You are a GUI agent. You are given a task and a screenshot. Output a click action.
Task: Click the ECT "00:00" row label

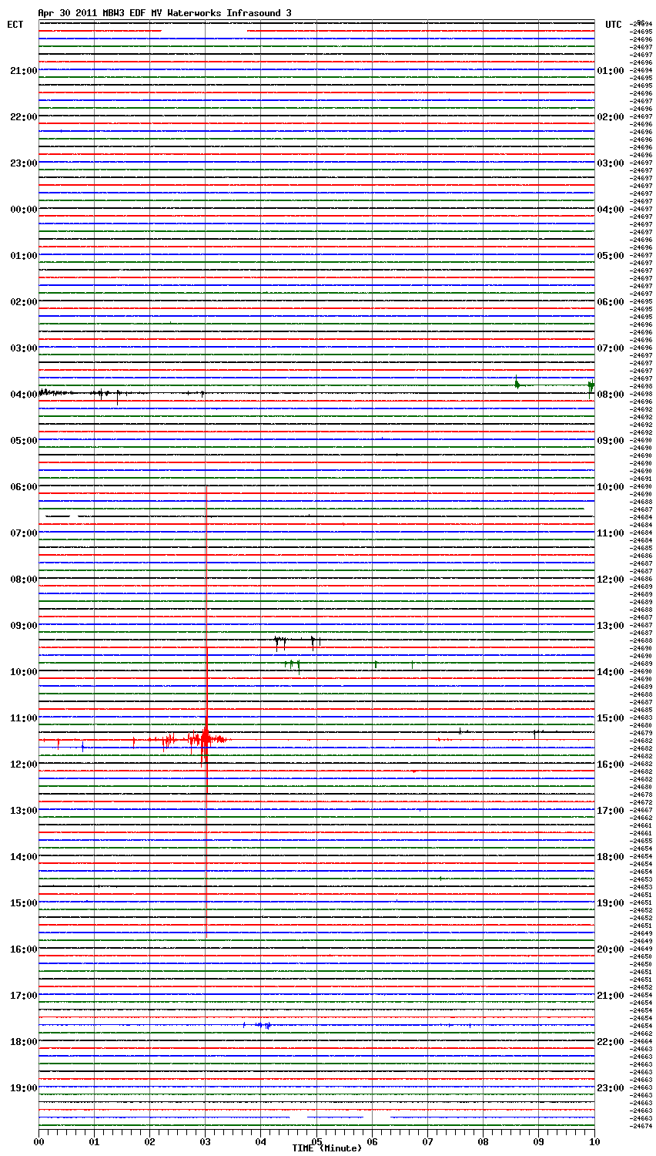click(24, 210)
